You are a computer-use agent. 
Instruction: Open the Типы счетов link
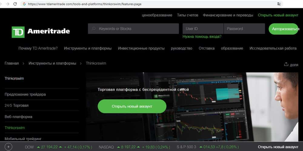pos(188,15)
